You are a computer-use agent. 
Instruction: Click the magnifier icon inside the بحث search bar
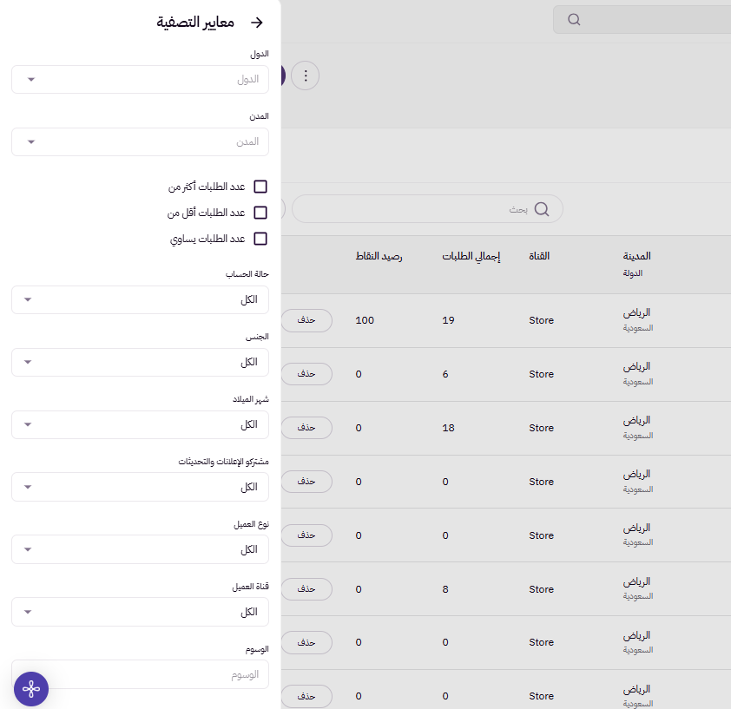point(542,208)
